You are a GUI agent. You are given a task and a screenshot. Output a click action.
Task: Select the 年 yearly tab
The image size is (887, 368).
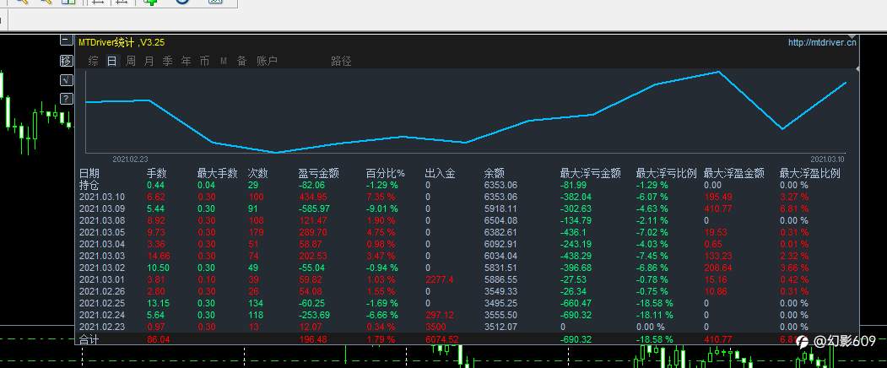pos(187,61)
